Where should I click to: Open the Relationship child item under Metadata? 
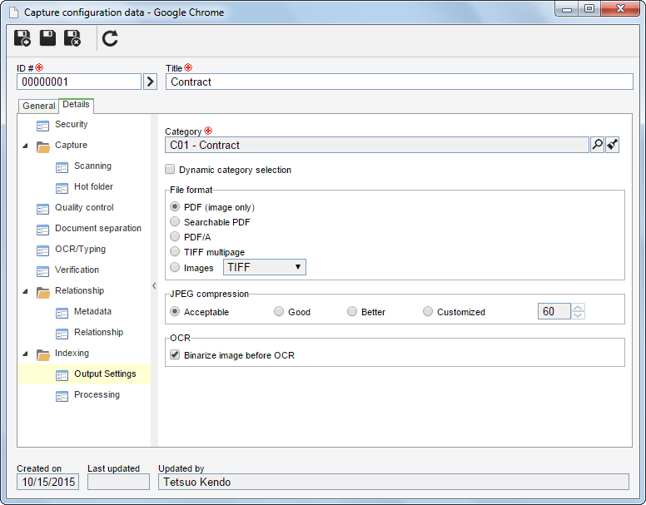point(98,332)
